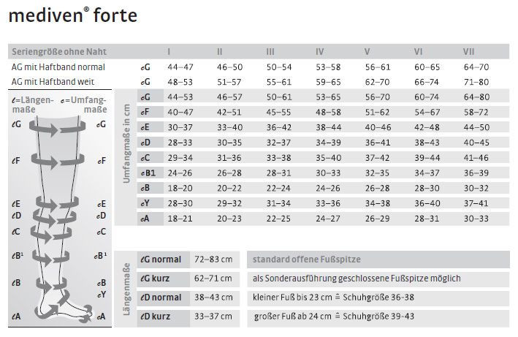Click value "30–37" in cE row
The height and width of the screenshot is (337, 518).
[180, 127]
